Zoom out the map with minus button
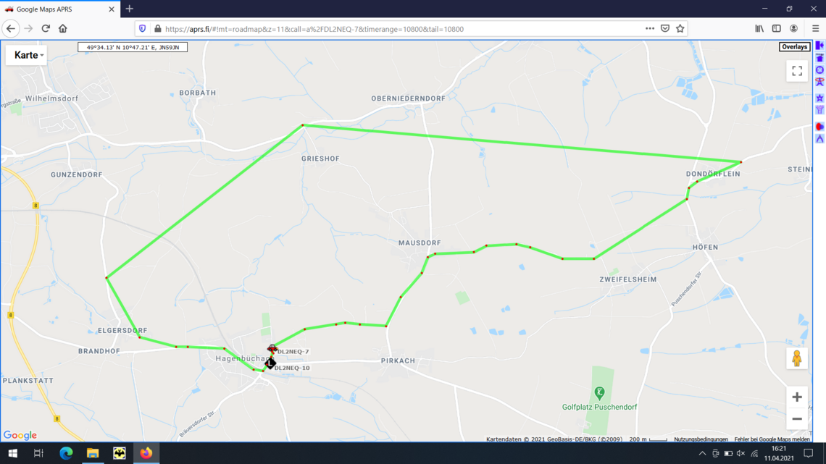This screenshot has width=826, height=464. tap(797, 419)
